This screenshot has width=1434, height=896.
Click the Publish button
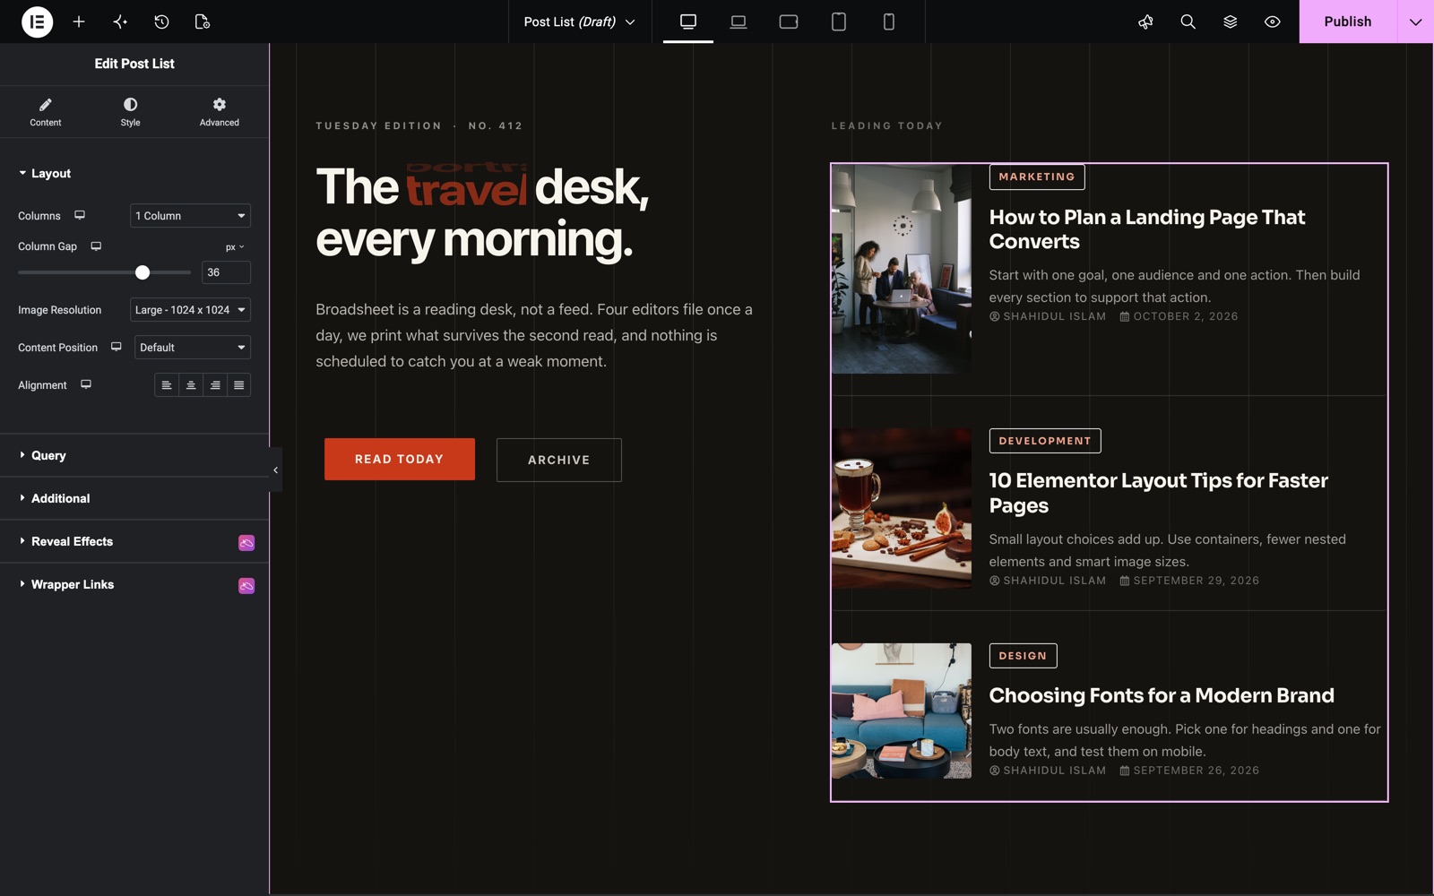pos(1348,22)
